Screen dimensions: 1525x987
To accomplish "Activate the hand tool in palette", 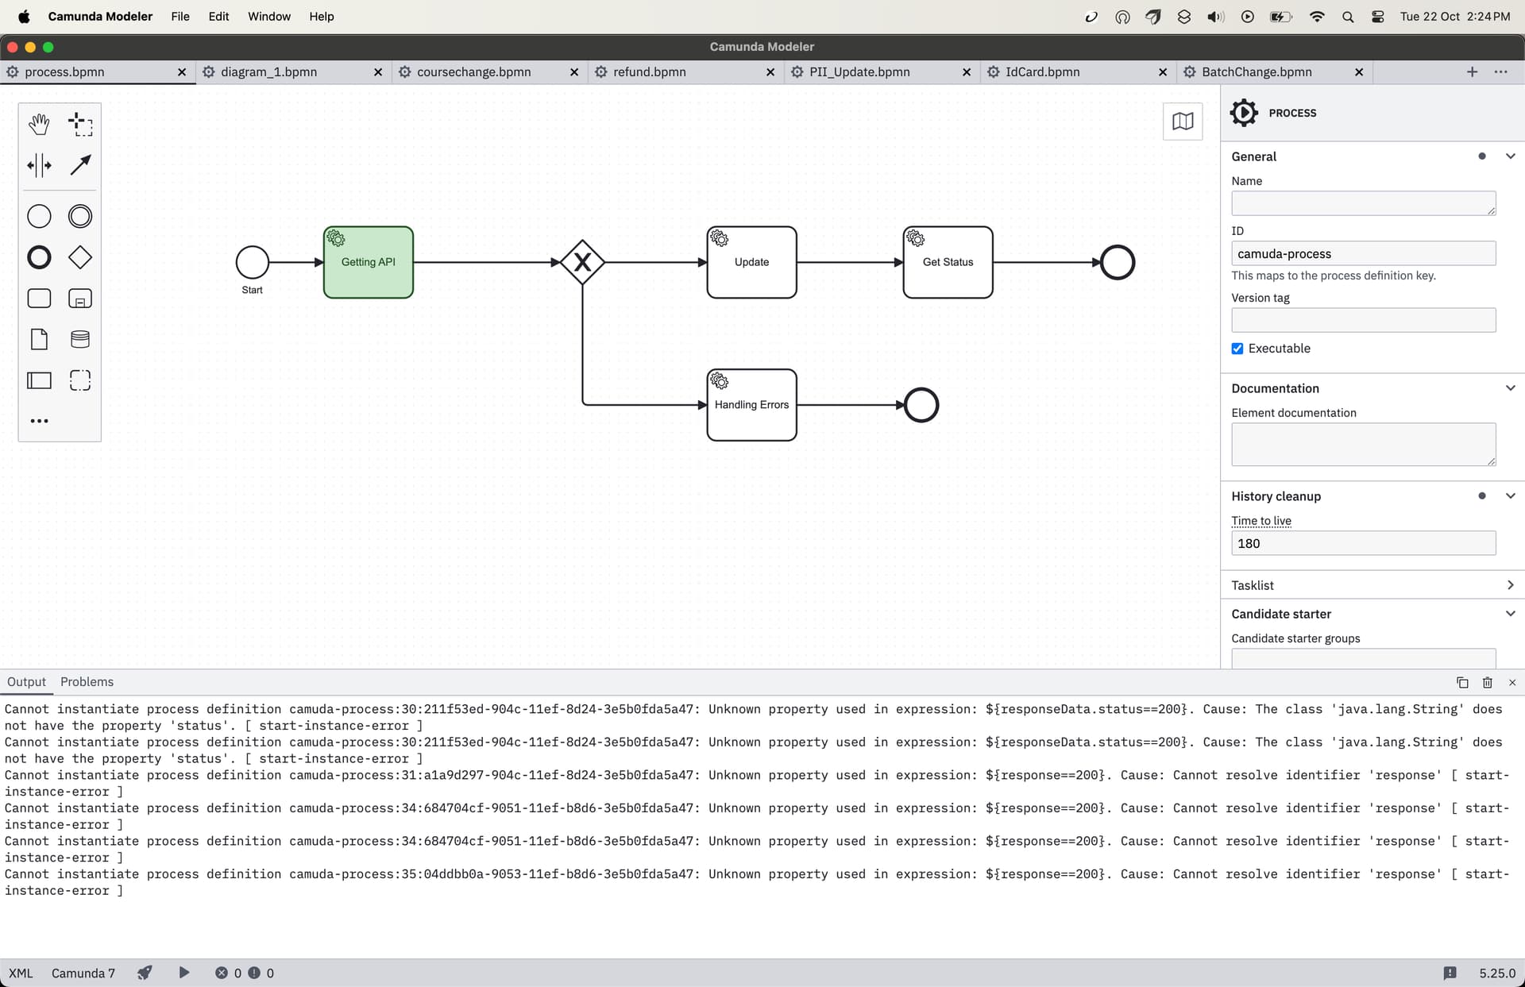I will tap(39, 125).
